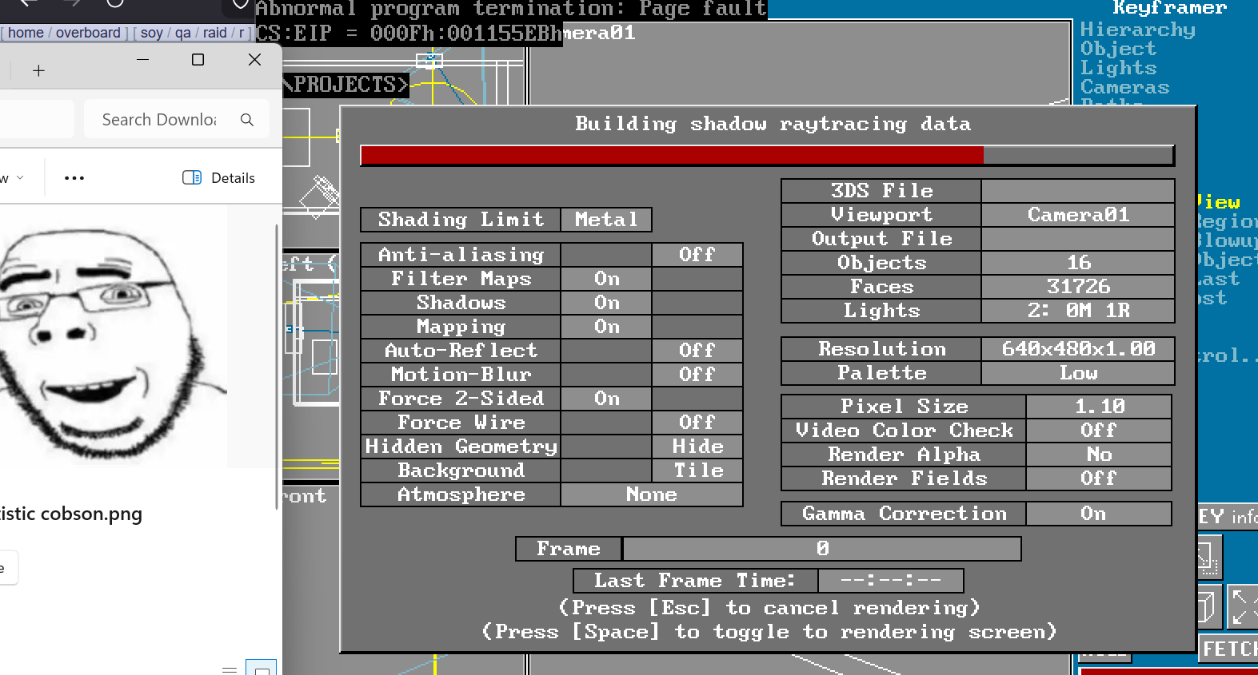This screenshot has width=1258, height=675.
Task: Change the Atmosphere None option
Action: (x=651, y=494)
